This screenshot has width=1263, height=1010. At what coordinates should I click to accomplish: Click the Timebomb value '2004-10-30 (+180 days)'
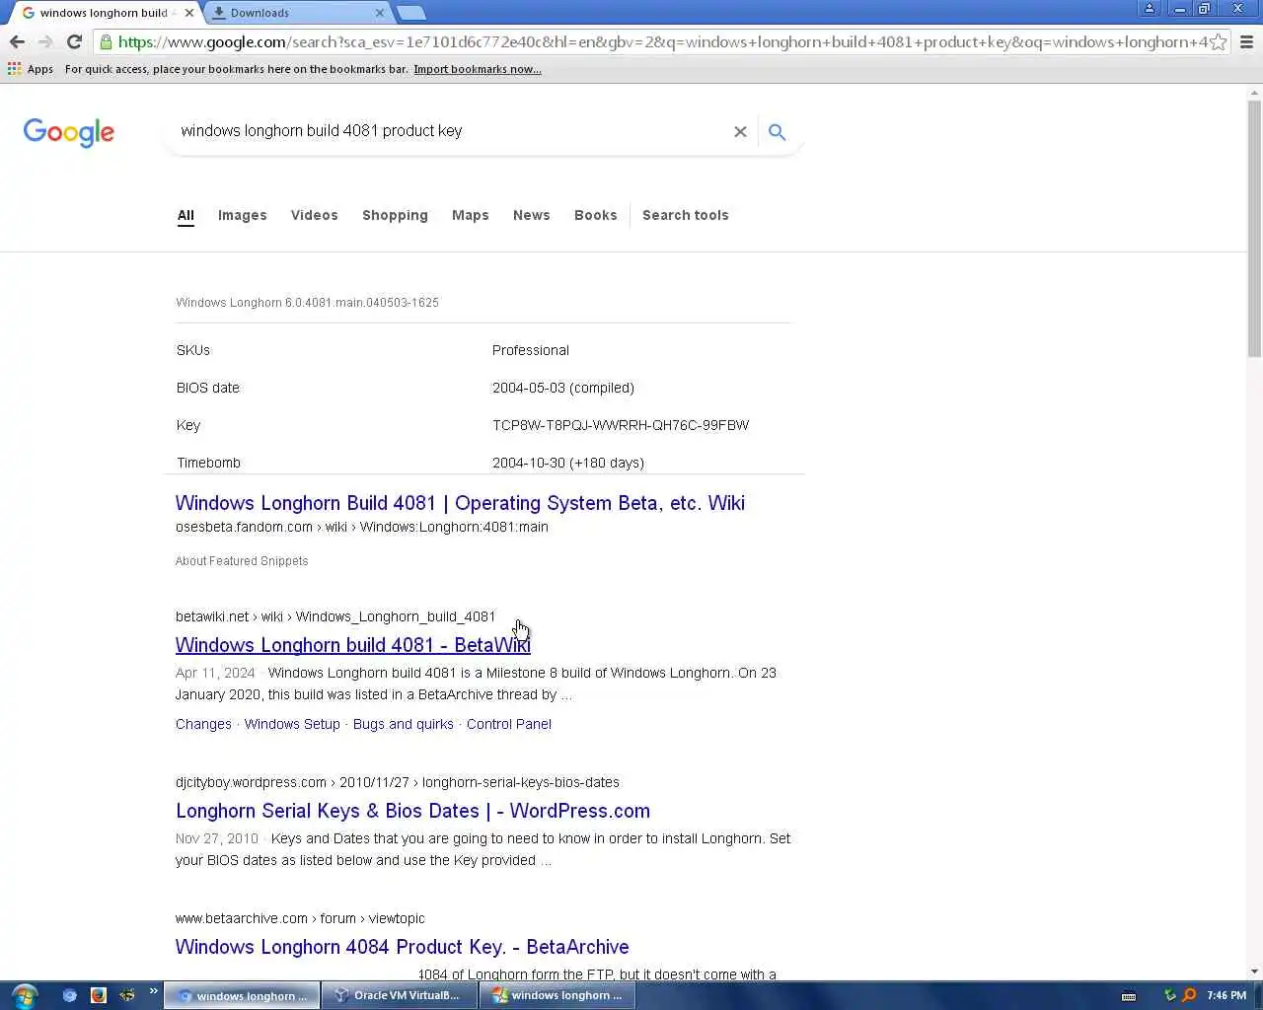click(x=568, y=463)
